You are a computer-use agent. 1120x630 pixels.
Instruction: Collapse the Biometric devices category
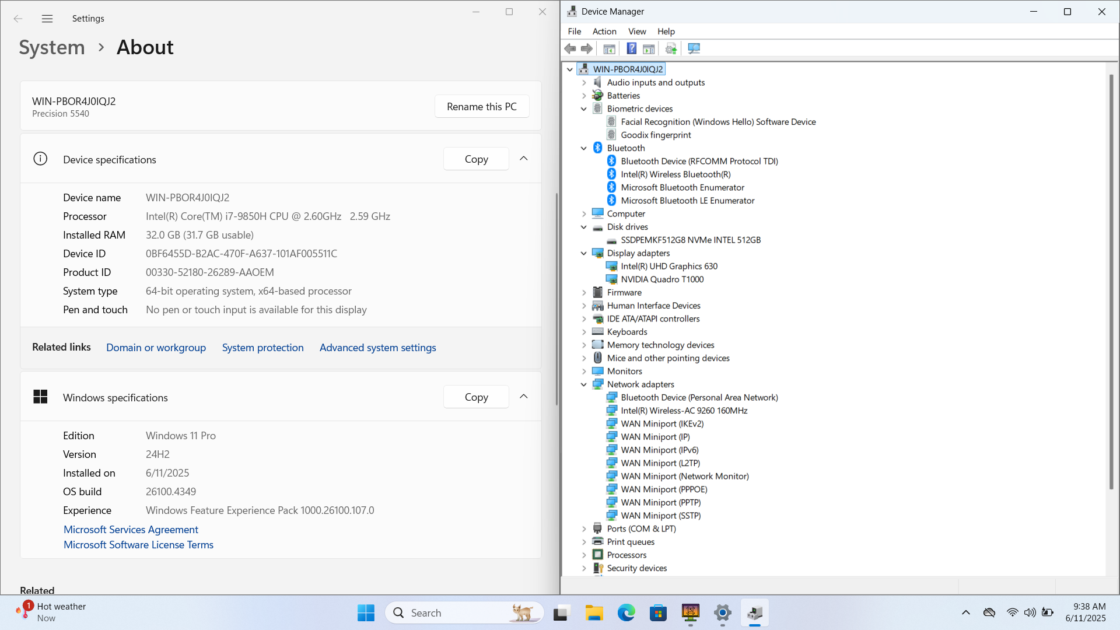coord(584,109)
